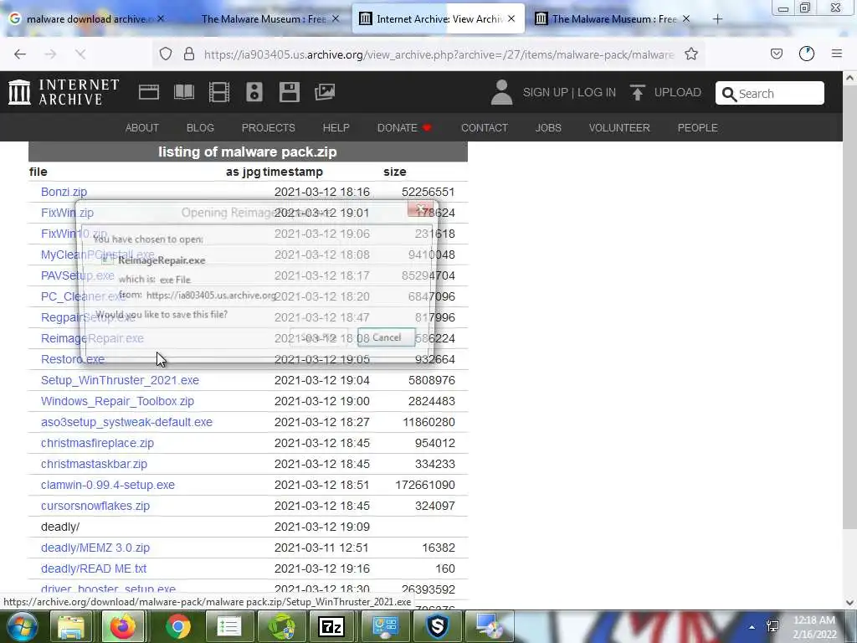
Task: Open the JOBS menu item
Action: click(548, 127)
